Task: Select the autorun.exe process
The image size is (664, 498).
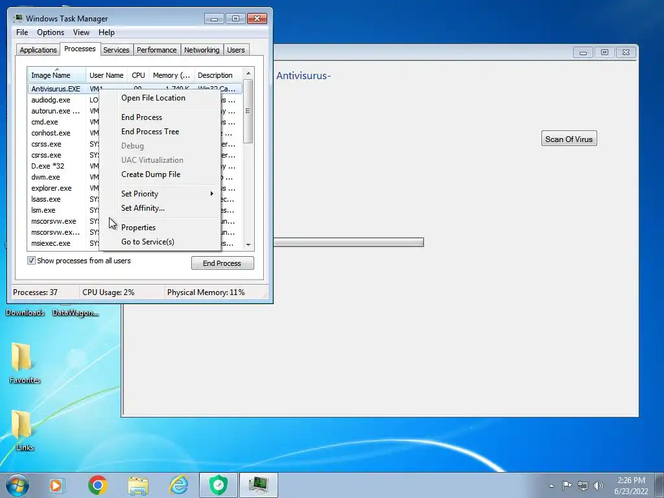Action: click(x=56, y=111)
